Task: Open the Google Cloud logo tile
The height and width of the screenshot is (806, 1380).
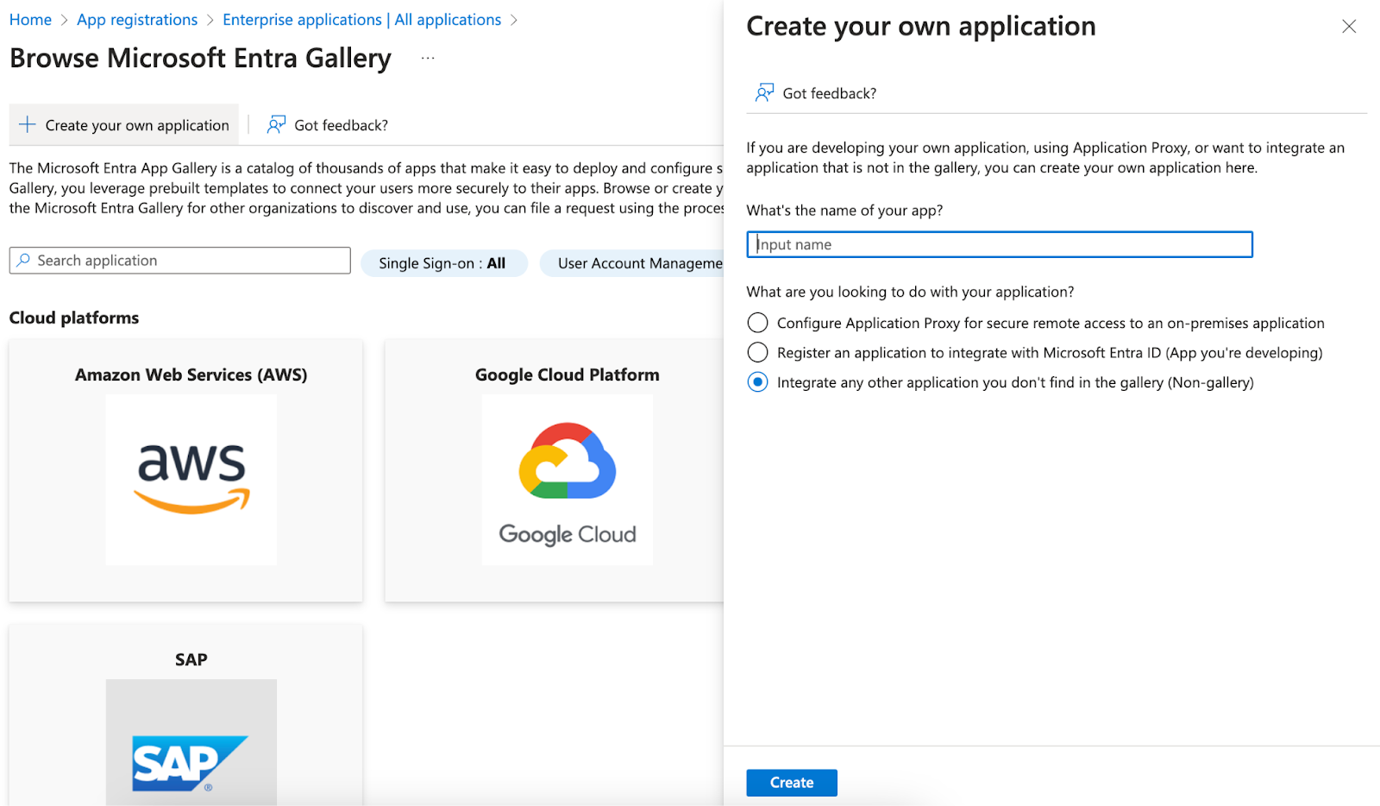Action: pos(568,480)
